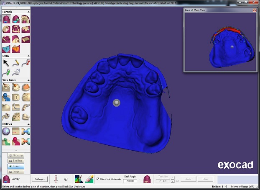Select the blue arrow merge utility
The image size is (260, 190).
click(x=25, y=131)
